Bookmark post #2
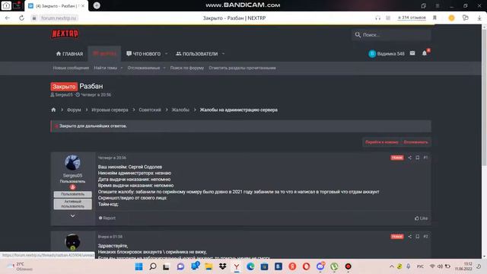 pyautogui.click(x=418, y=237)
